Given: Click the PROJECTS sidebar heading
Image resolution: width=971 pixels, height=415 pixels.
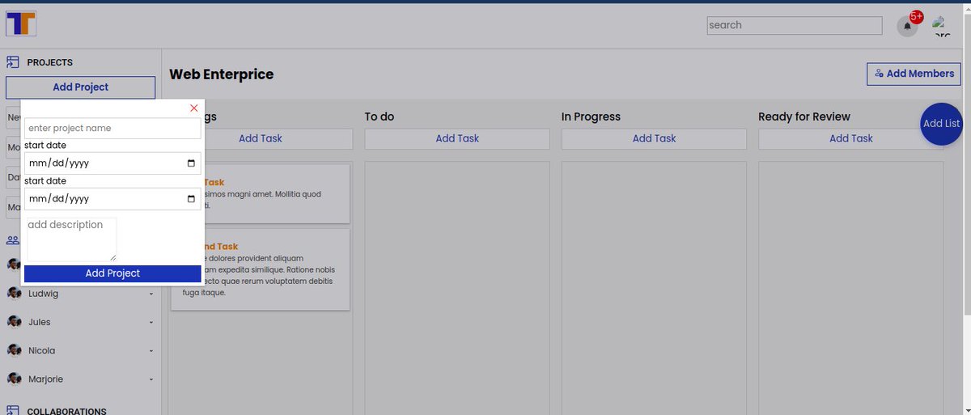Looking at the screenshot, I should coord(50,62).
